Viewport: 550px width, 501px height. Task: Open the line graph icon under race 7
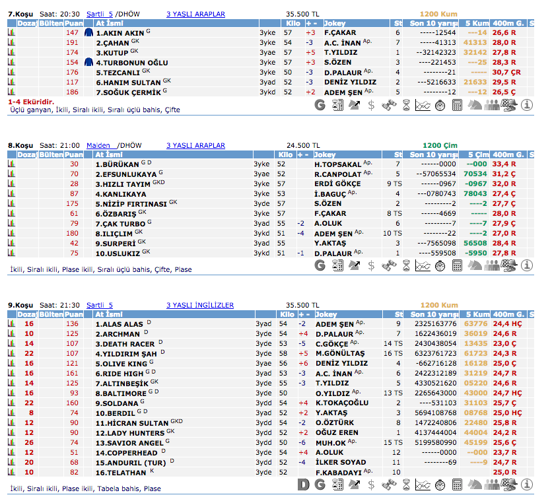click(x=423, y=104)
